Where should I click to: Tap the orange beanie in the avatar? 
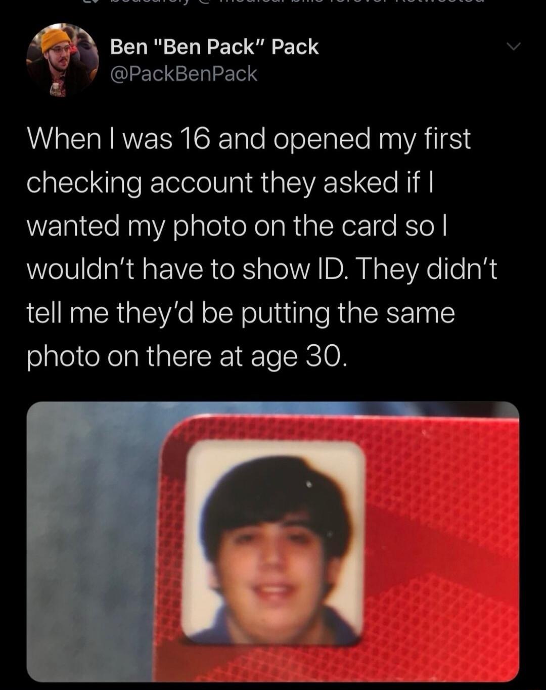point(55,39)
